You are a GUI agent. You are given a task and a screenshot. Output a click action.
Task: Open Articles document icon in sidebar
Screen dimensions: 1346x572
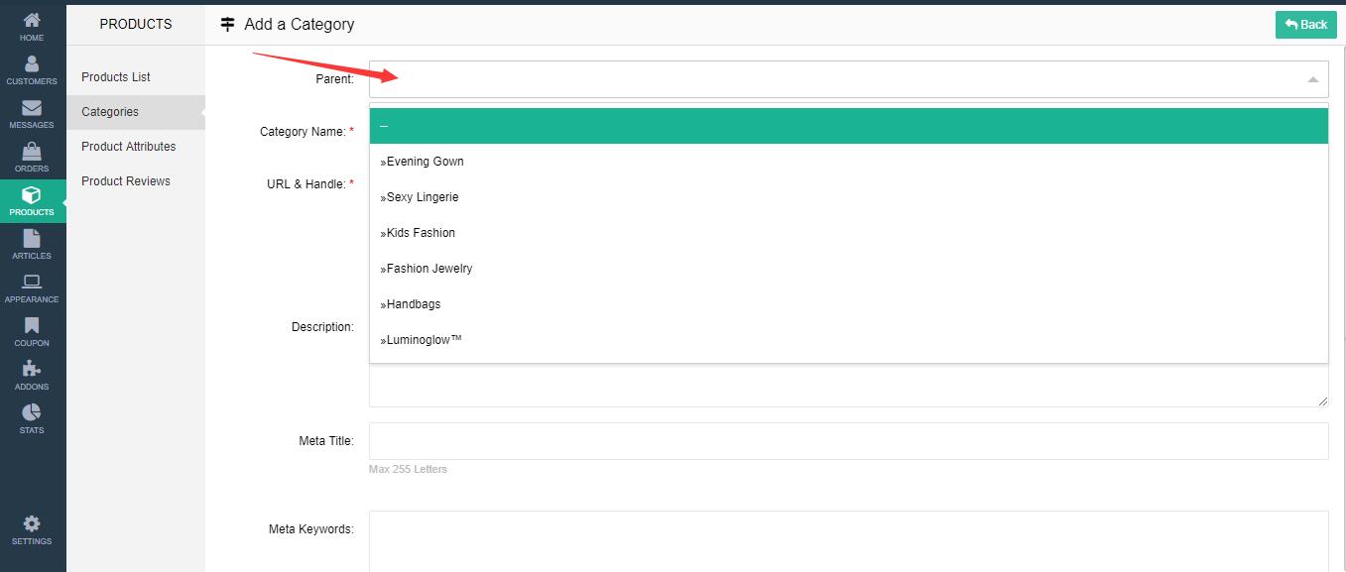(x=32, y=239)
